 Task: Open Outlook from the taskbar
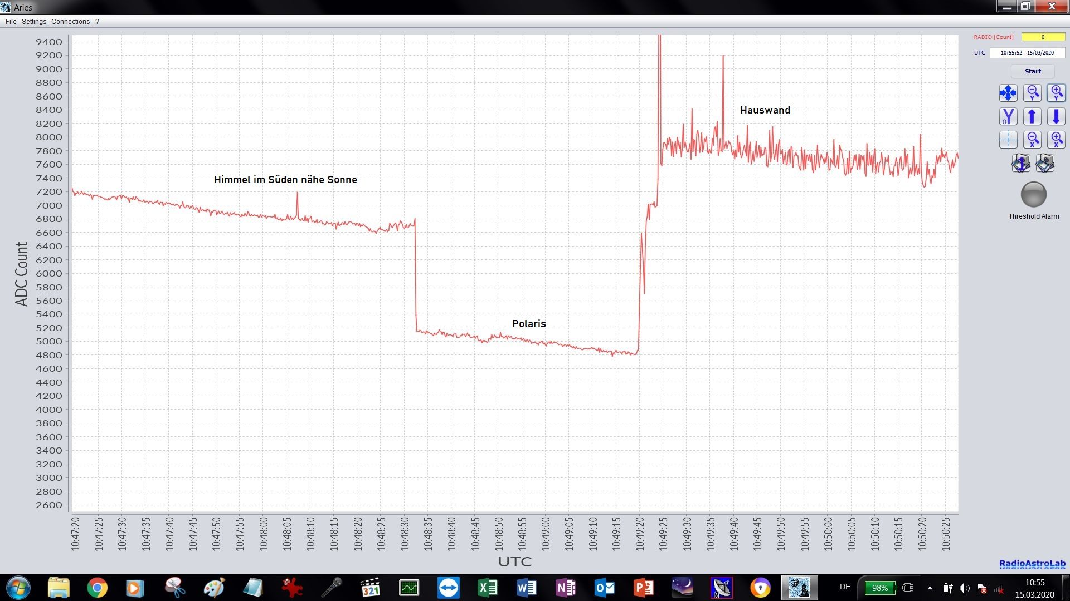coord(605,588)
